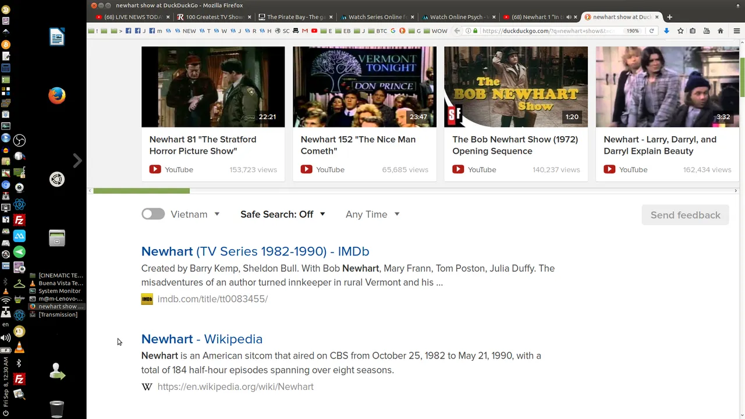Click the DuckDuckGo URL address bar
Viewport: 745px width, 419px height.
[550, 31]
